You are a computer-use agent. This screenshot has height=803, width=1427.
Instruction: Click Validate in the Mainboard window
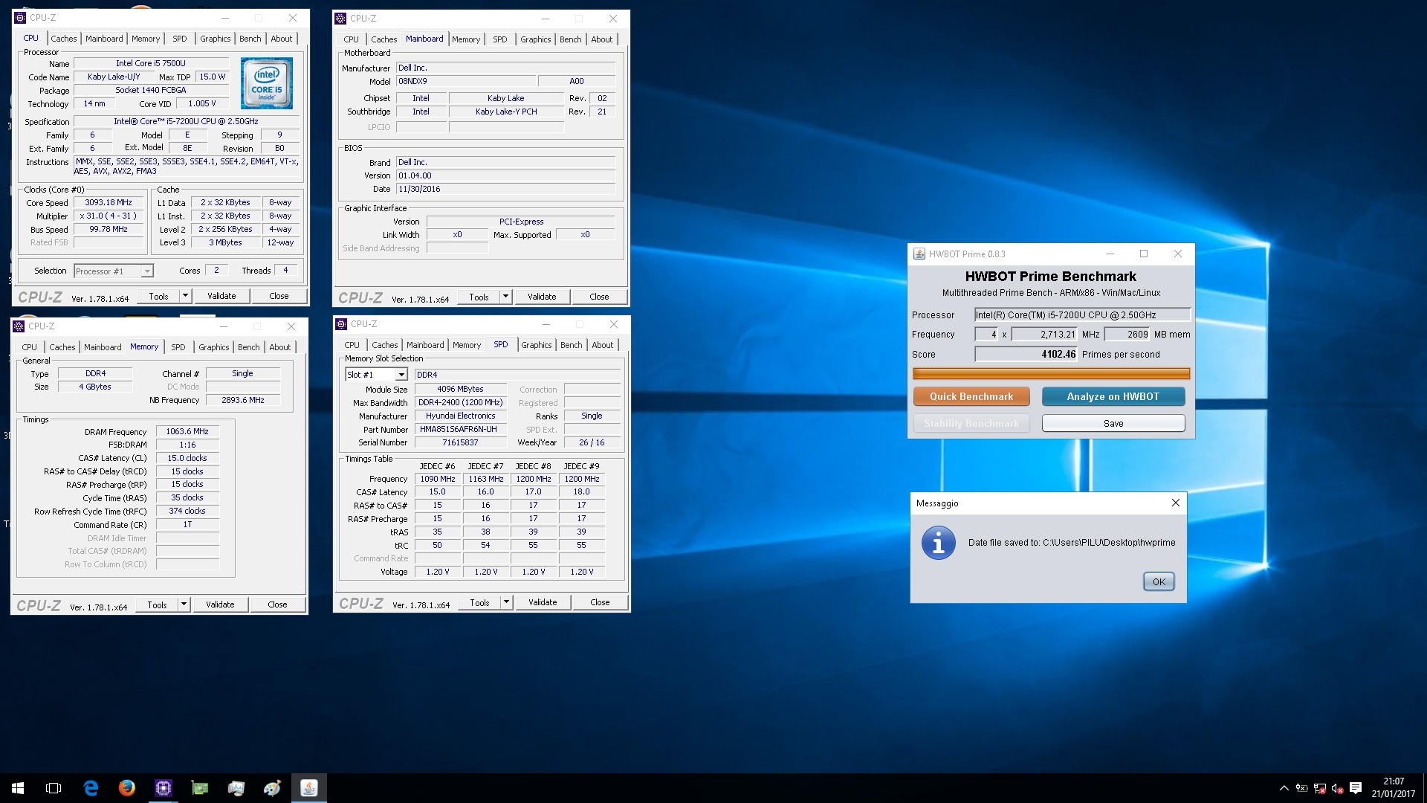542,297
